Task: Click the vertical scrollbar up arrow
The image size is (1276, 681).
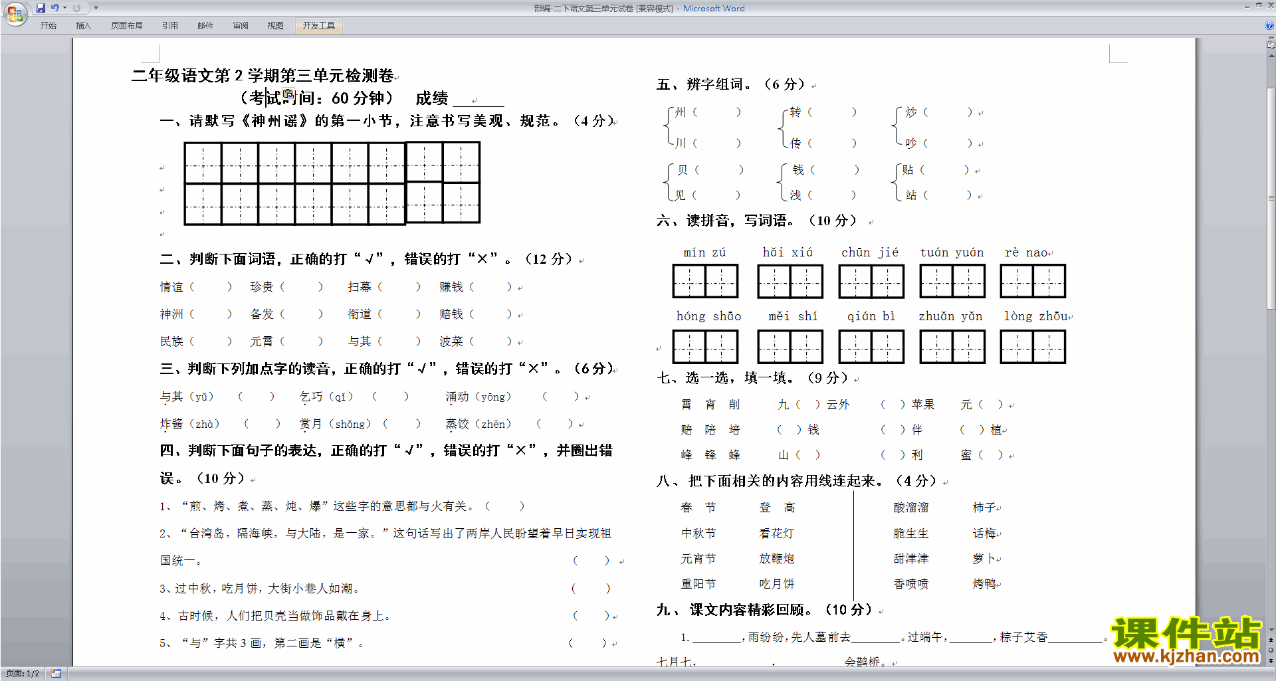Action: pyautogui.click(x=1271, y=55)
